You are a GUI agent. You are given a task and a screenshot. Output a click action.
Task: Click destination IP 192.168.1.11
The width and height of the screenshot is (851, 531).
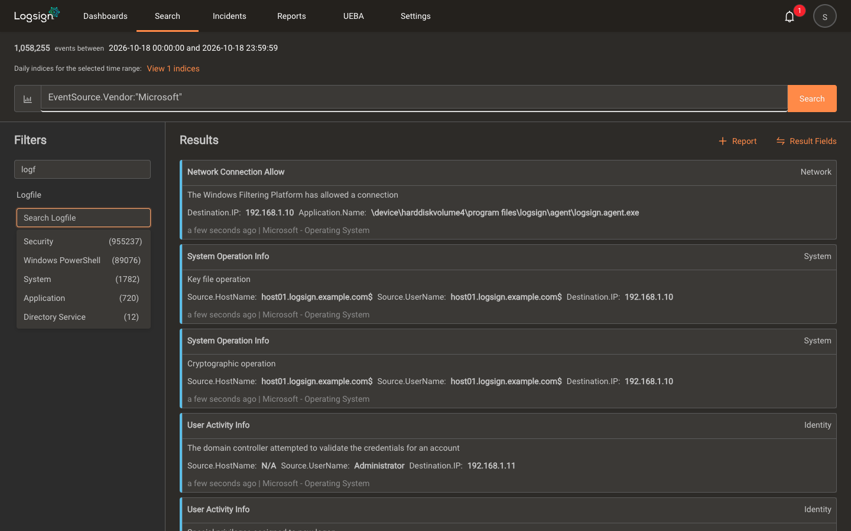pos(491,466)
